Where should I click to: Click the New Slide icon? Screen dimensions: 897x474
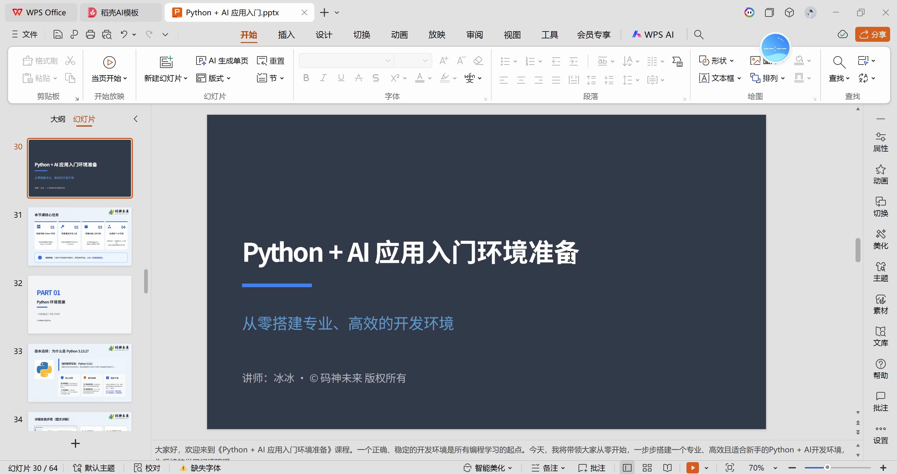pyautogui.click(x=166, y=62)
